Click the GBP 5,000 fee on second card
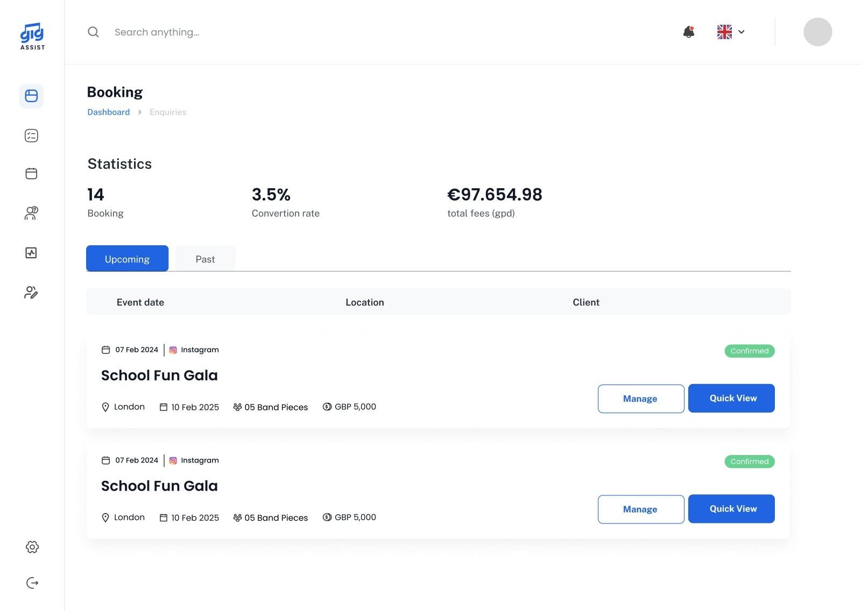The image size is (861, 611). [x=355, y=517]
